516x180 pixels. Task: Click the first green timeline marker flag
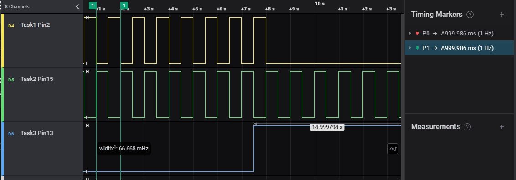pos(93,5)
